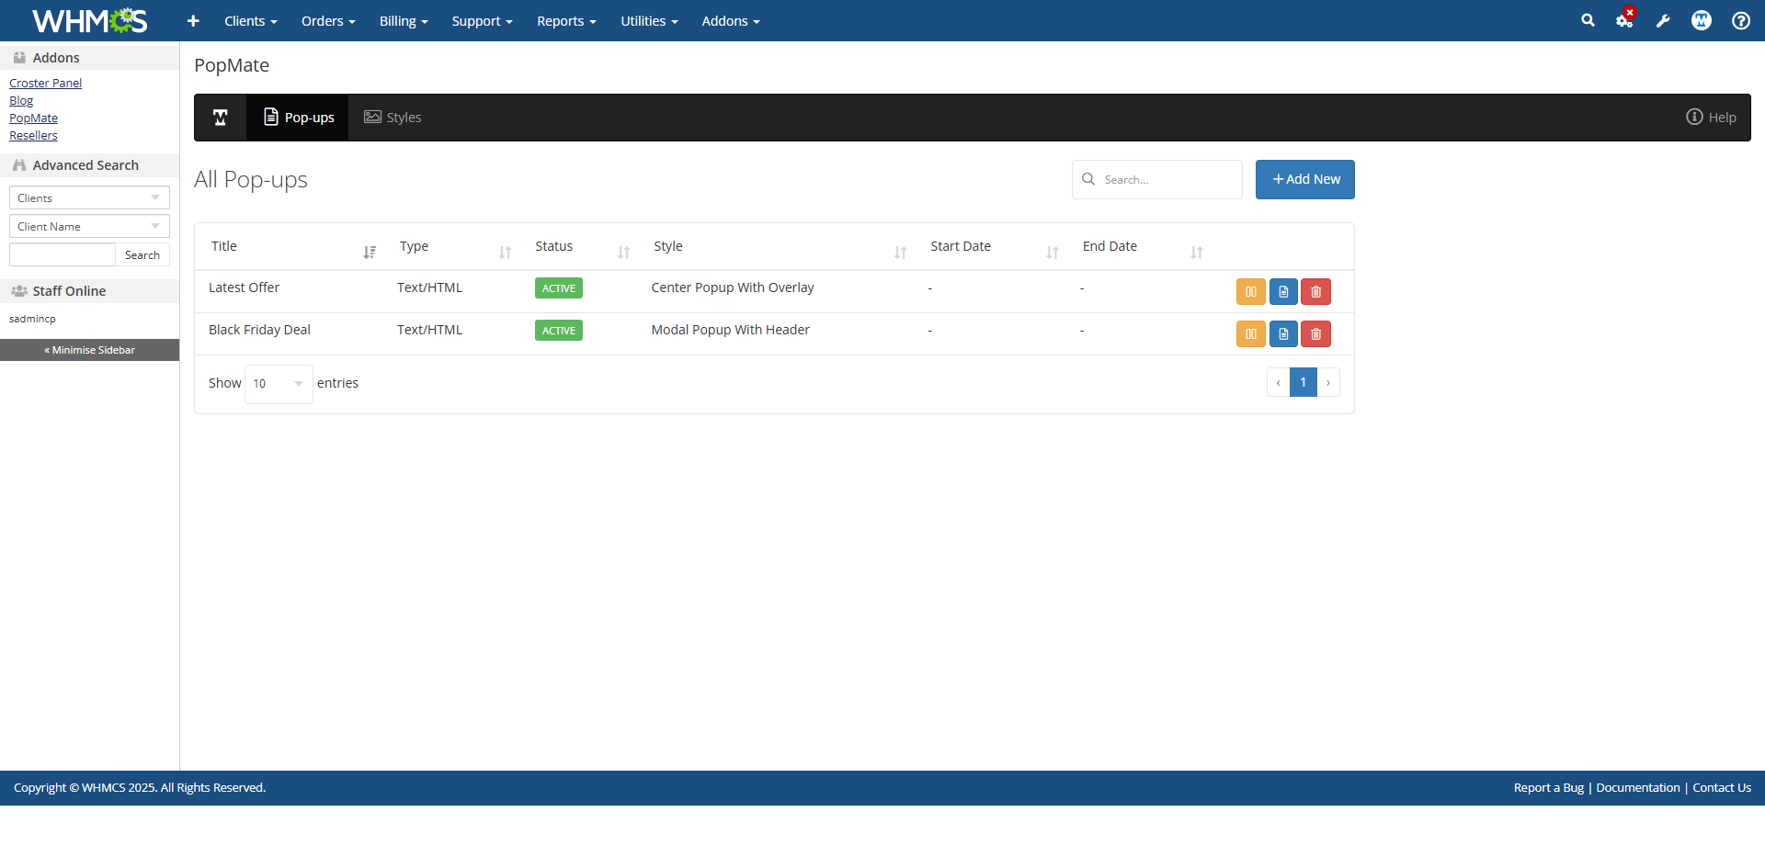
Task: Open Documentation footer link
Action: click(1638, 788)
